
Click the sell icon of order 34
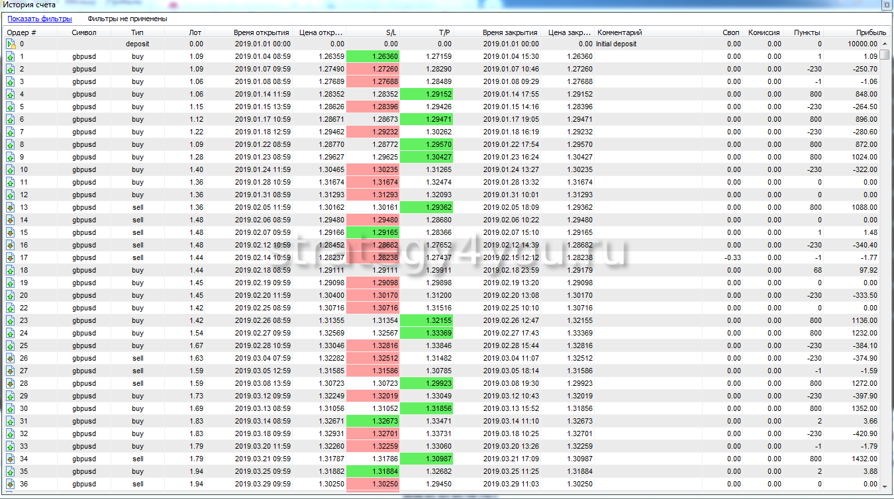(x=10, y=459)
